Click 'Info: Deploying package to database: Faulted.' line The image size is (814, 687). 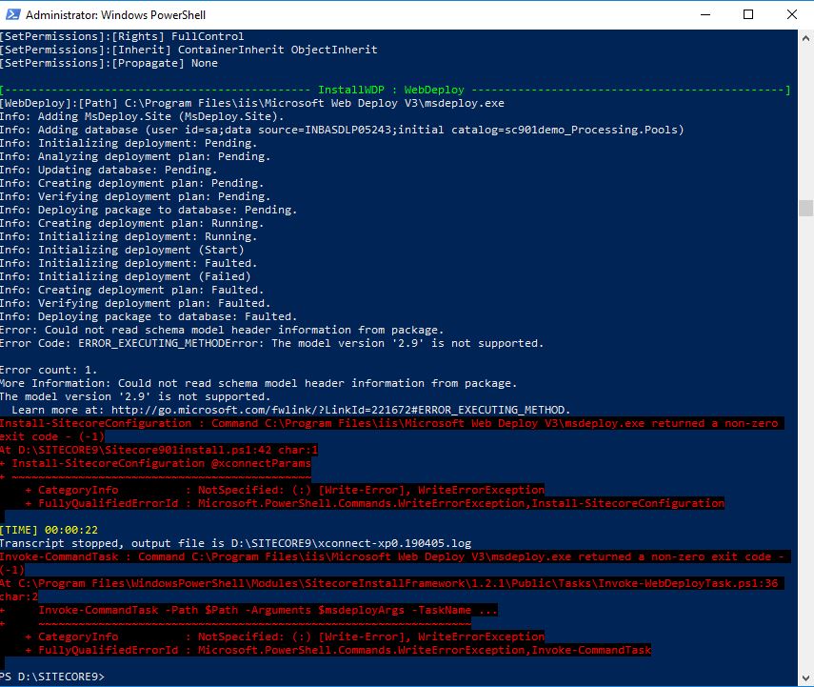tap(149, 316)
